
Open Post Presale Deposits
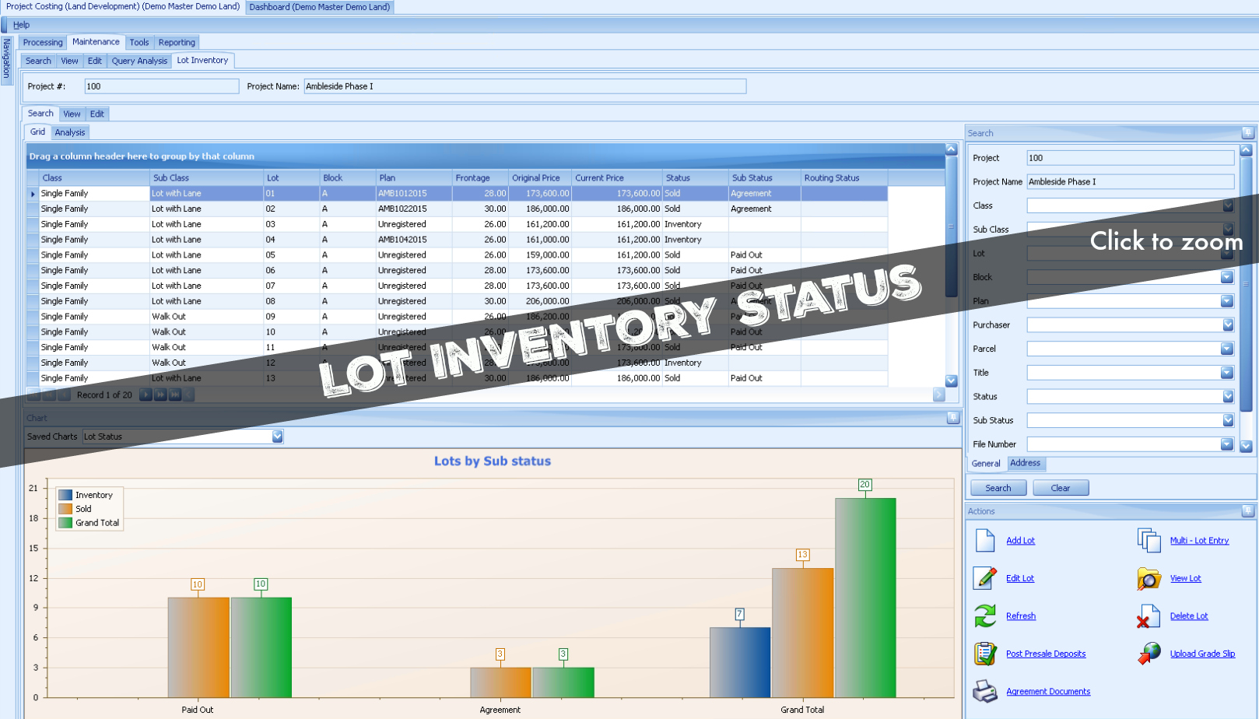[x=1045, y=654]
